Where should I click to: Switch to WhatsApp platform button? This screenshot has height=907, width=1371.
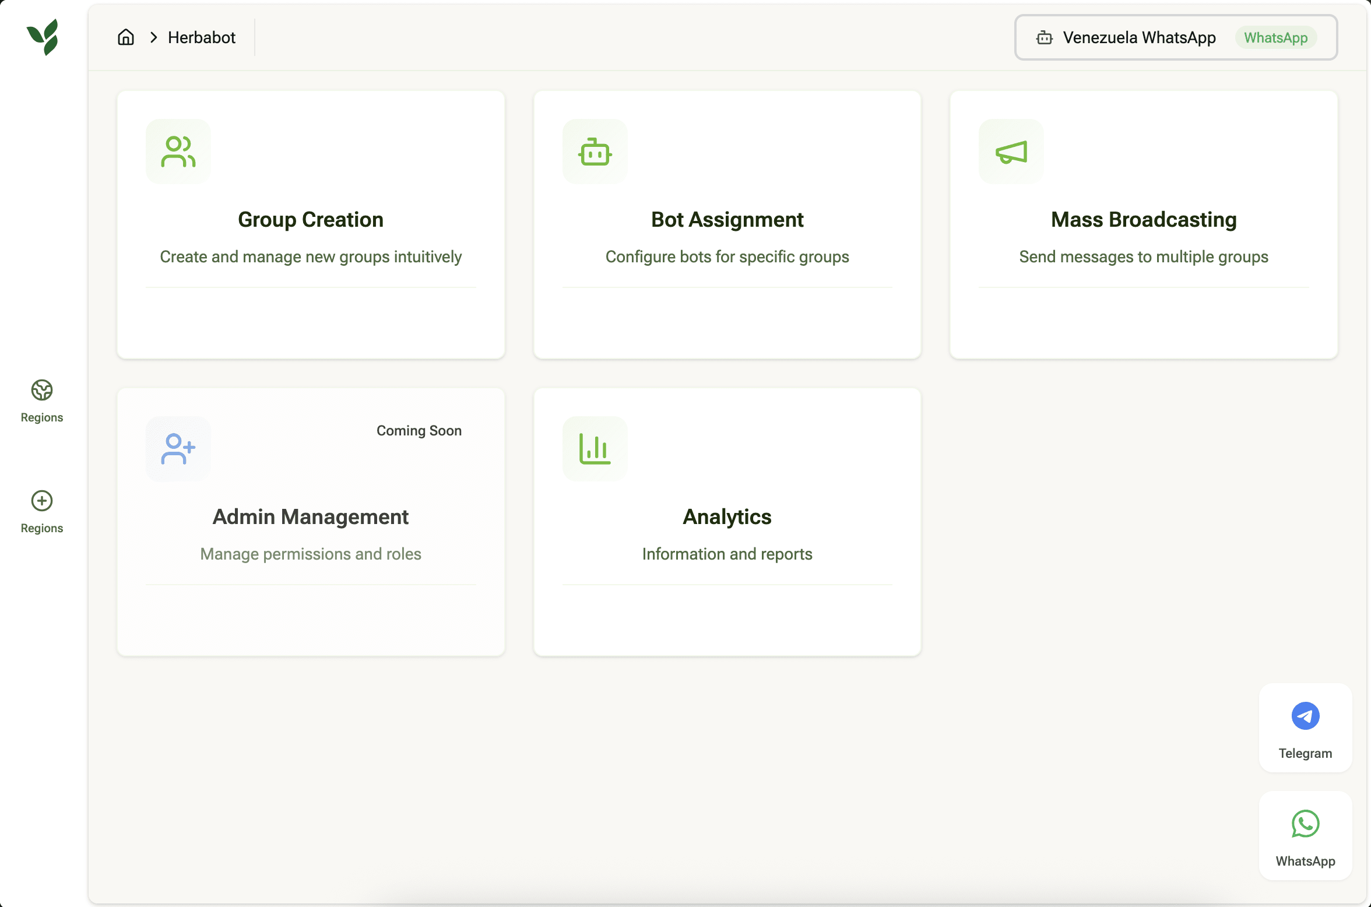click(x=1305, y=836)
